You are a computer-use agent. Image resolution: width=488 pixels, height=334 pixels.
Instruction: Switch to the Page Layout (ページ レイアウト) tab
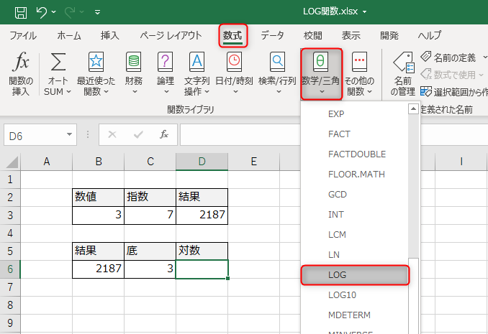coord(171,35)
